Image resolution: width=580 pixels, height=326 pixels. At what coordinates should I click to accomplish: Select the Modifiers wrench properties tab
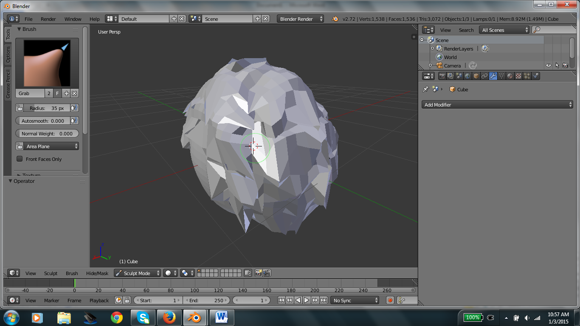[x=493, y=76]
